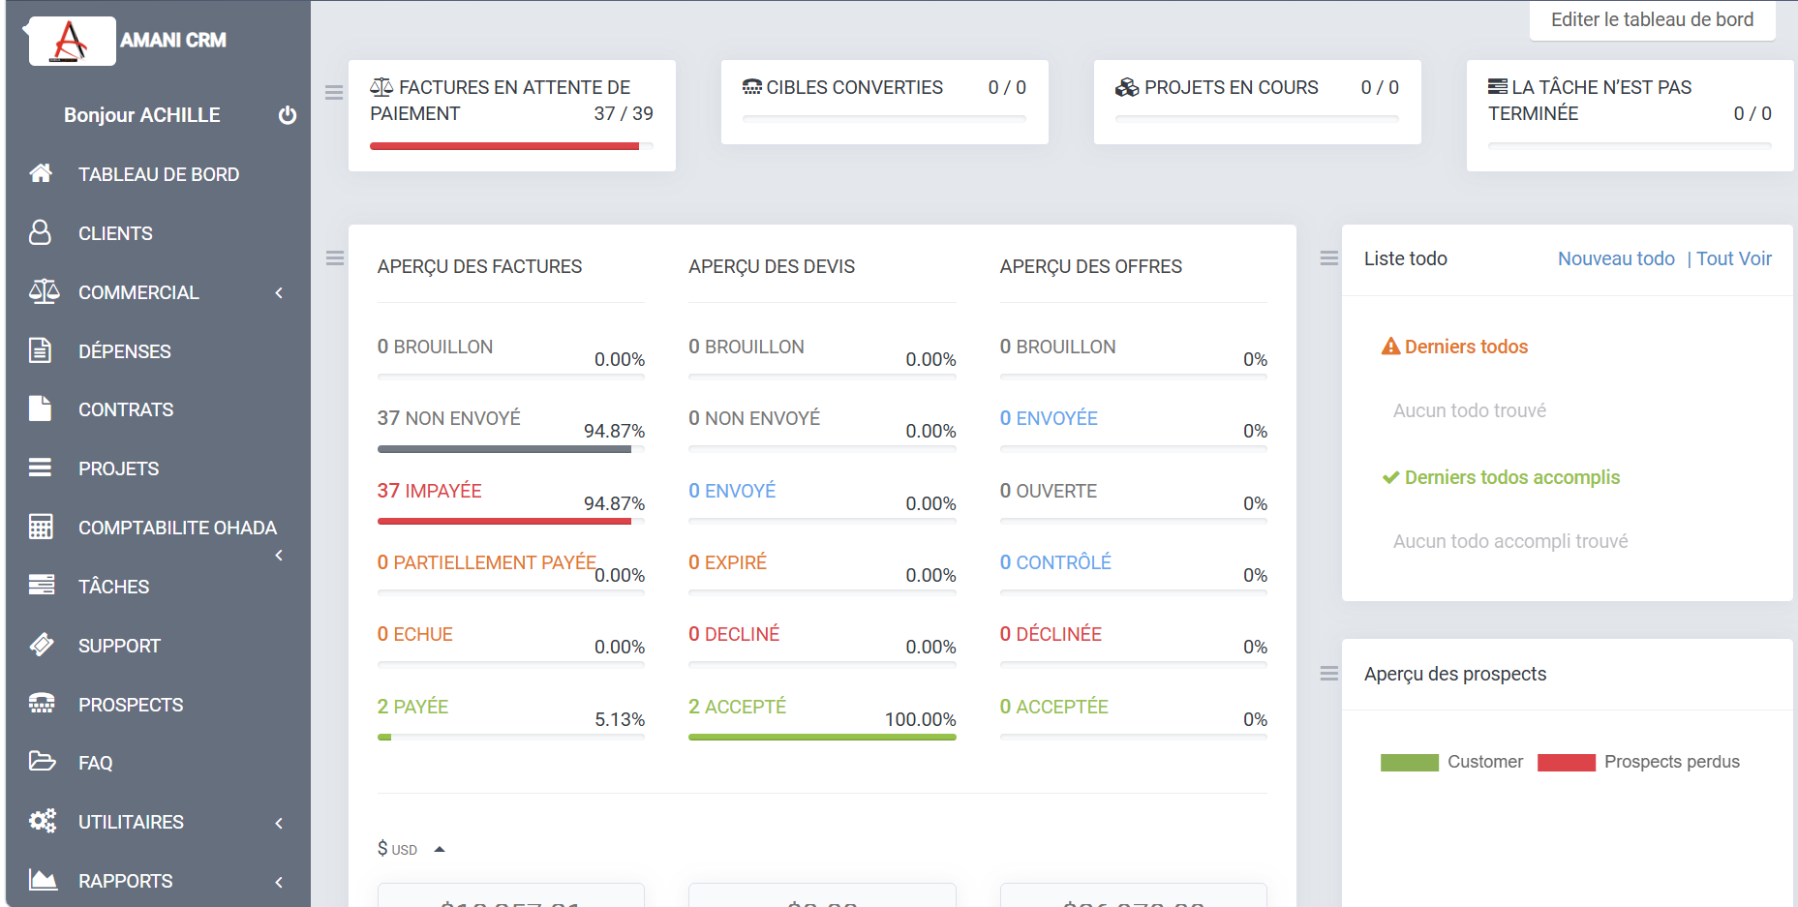This screenshot has height=907, width=1798.
Task: Click the 0 Acceptée offres label
Action: click(x=1053, y=707)
